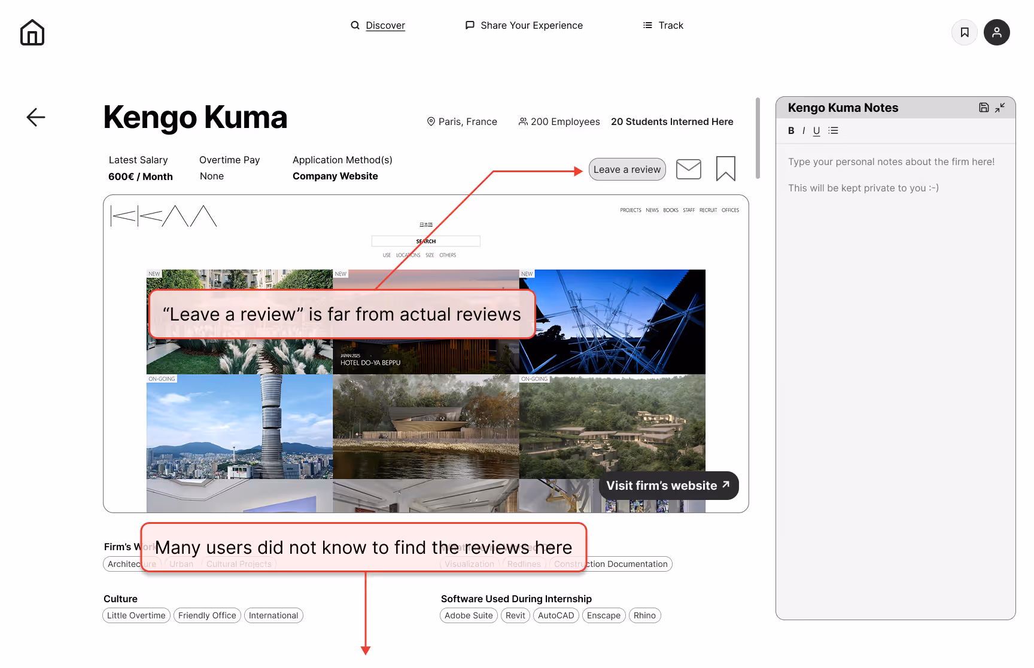Click the KKAA logo in website preview
Image resolution: width=1034 pixels, height=668 pixels.
pyautogui.click(x=164, y=216)
